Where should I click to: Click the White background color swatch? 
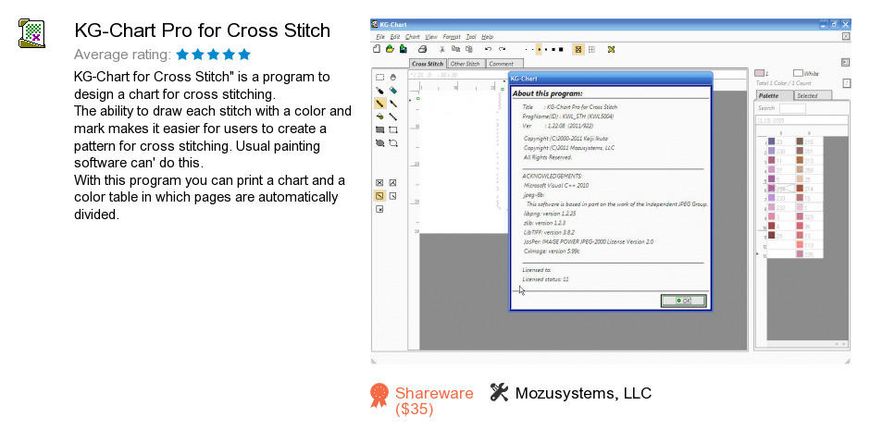(798, 73)
